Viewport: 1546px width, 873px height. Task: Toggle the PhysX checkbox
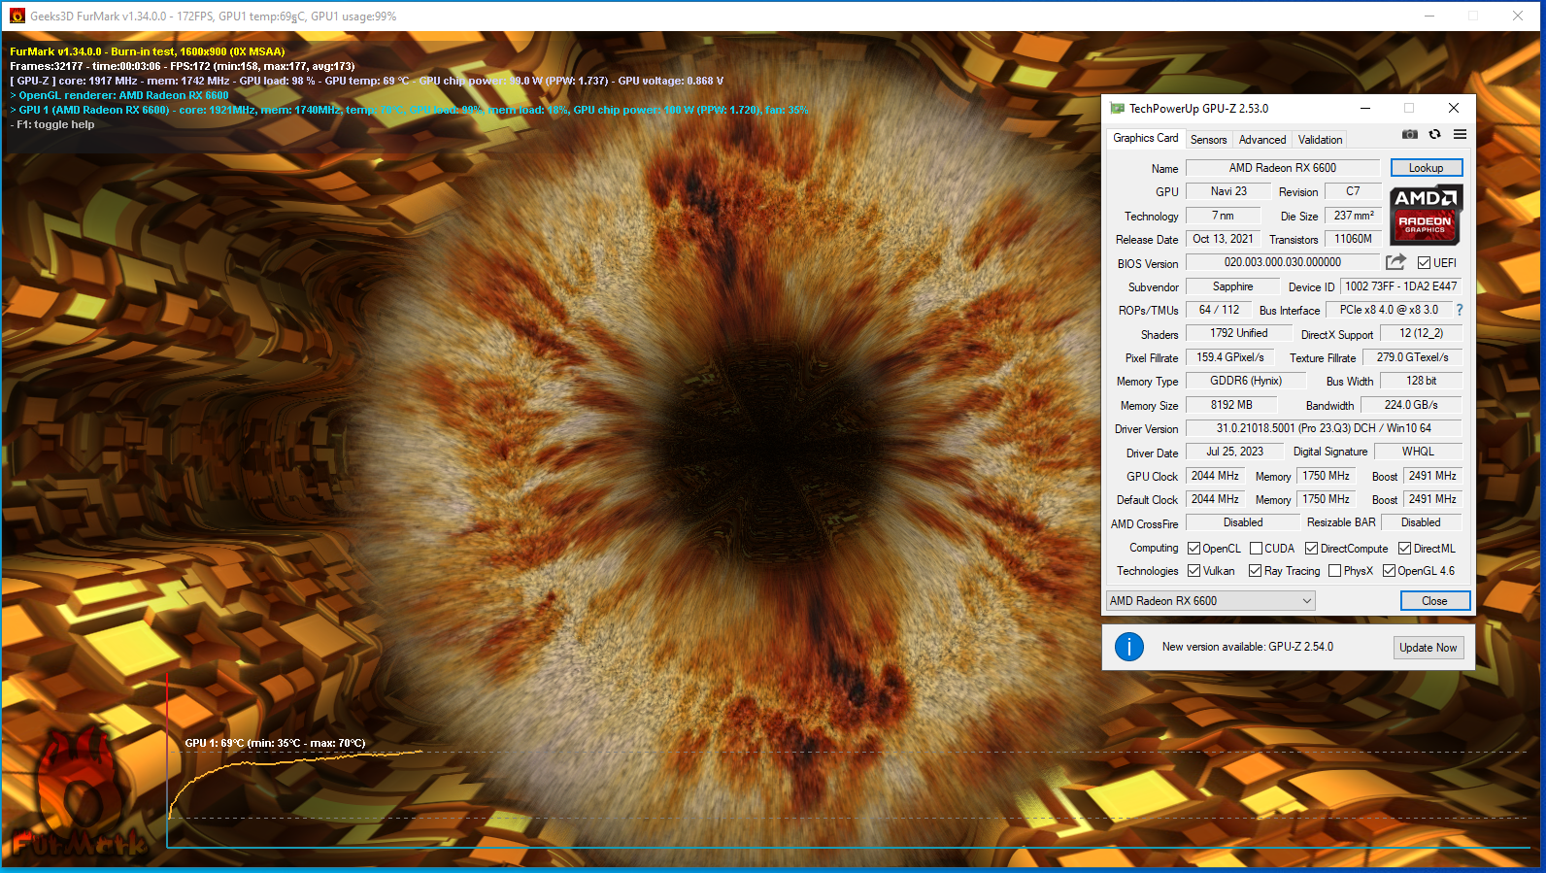(1334, 571)
